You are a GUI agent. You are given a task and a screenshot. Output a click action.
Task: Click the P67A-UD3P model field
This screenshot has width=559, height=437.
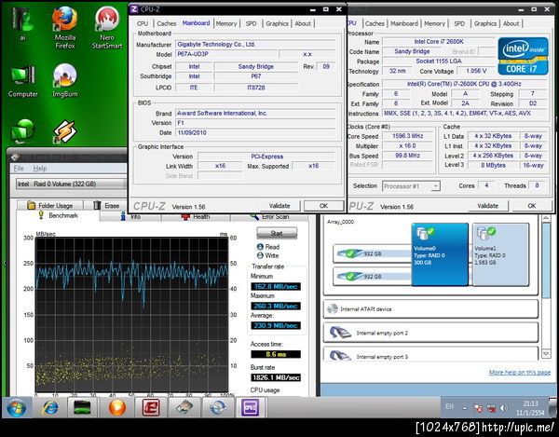pos(226,54)
